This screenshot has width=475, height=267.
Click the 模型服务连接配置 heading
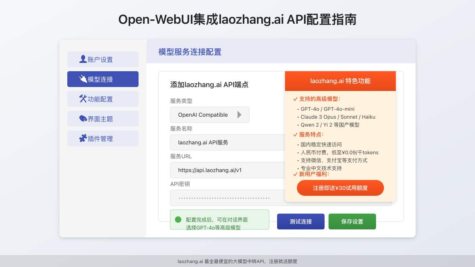coord(190,52)
